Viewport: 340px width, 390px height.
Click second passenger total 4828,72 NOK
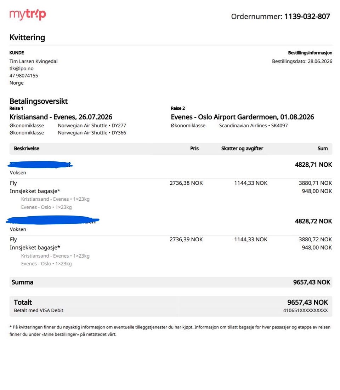click(x=313, y=221)
